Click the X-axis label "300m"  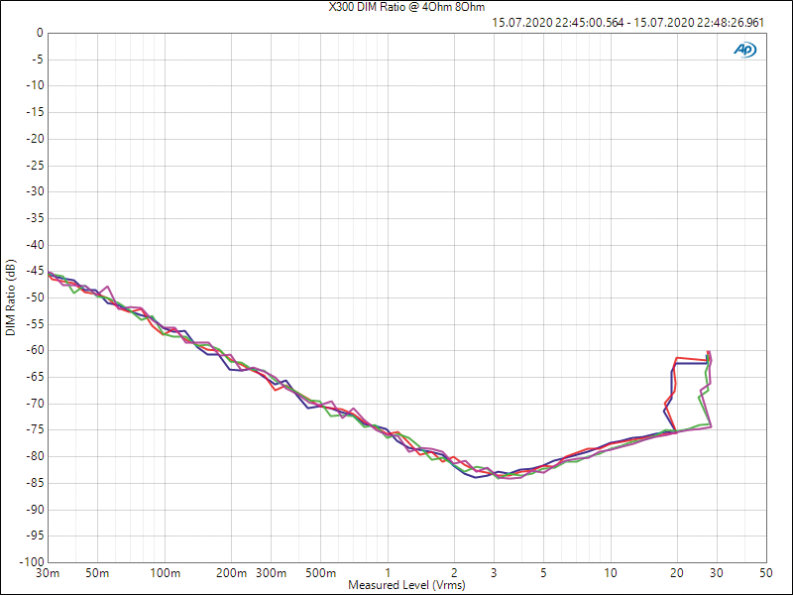[x=271, y=573]
